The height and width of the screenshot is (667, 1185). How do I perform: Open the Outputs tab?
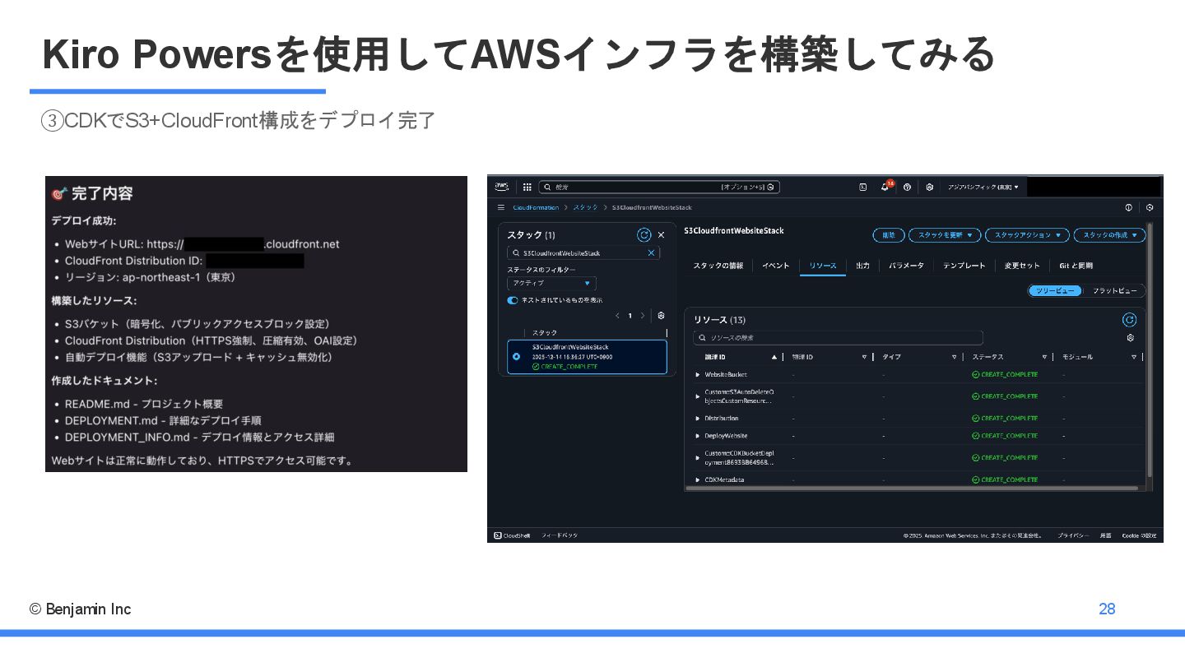862,266
